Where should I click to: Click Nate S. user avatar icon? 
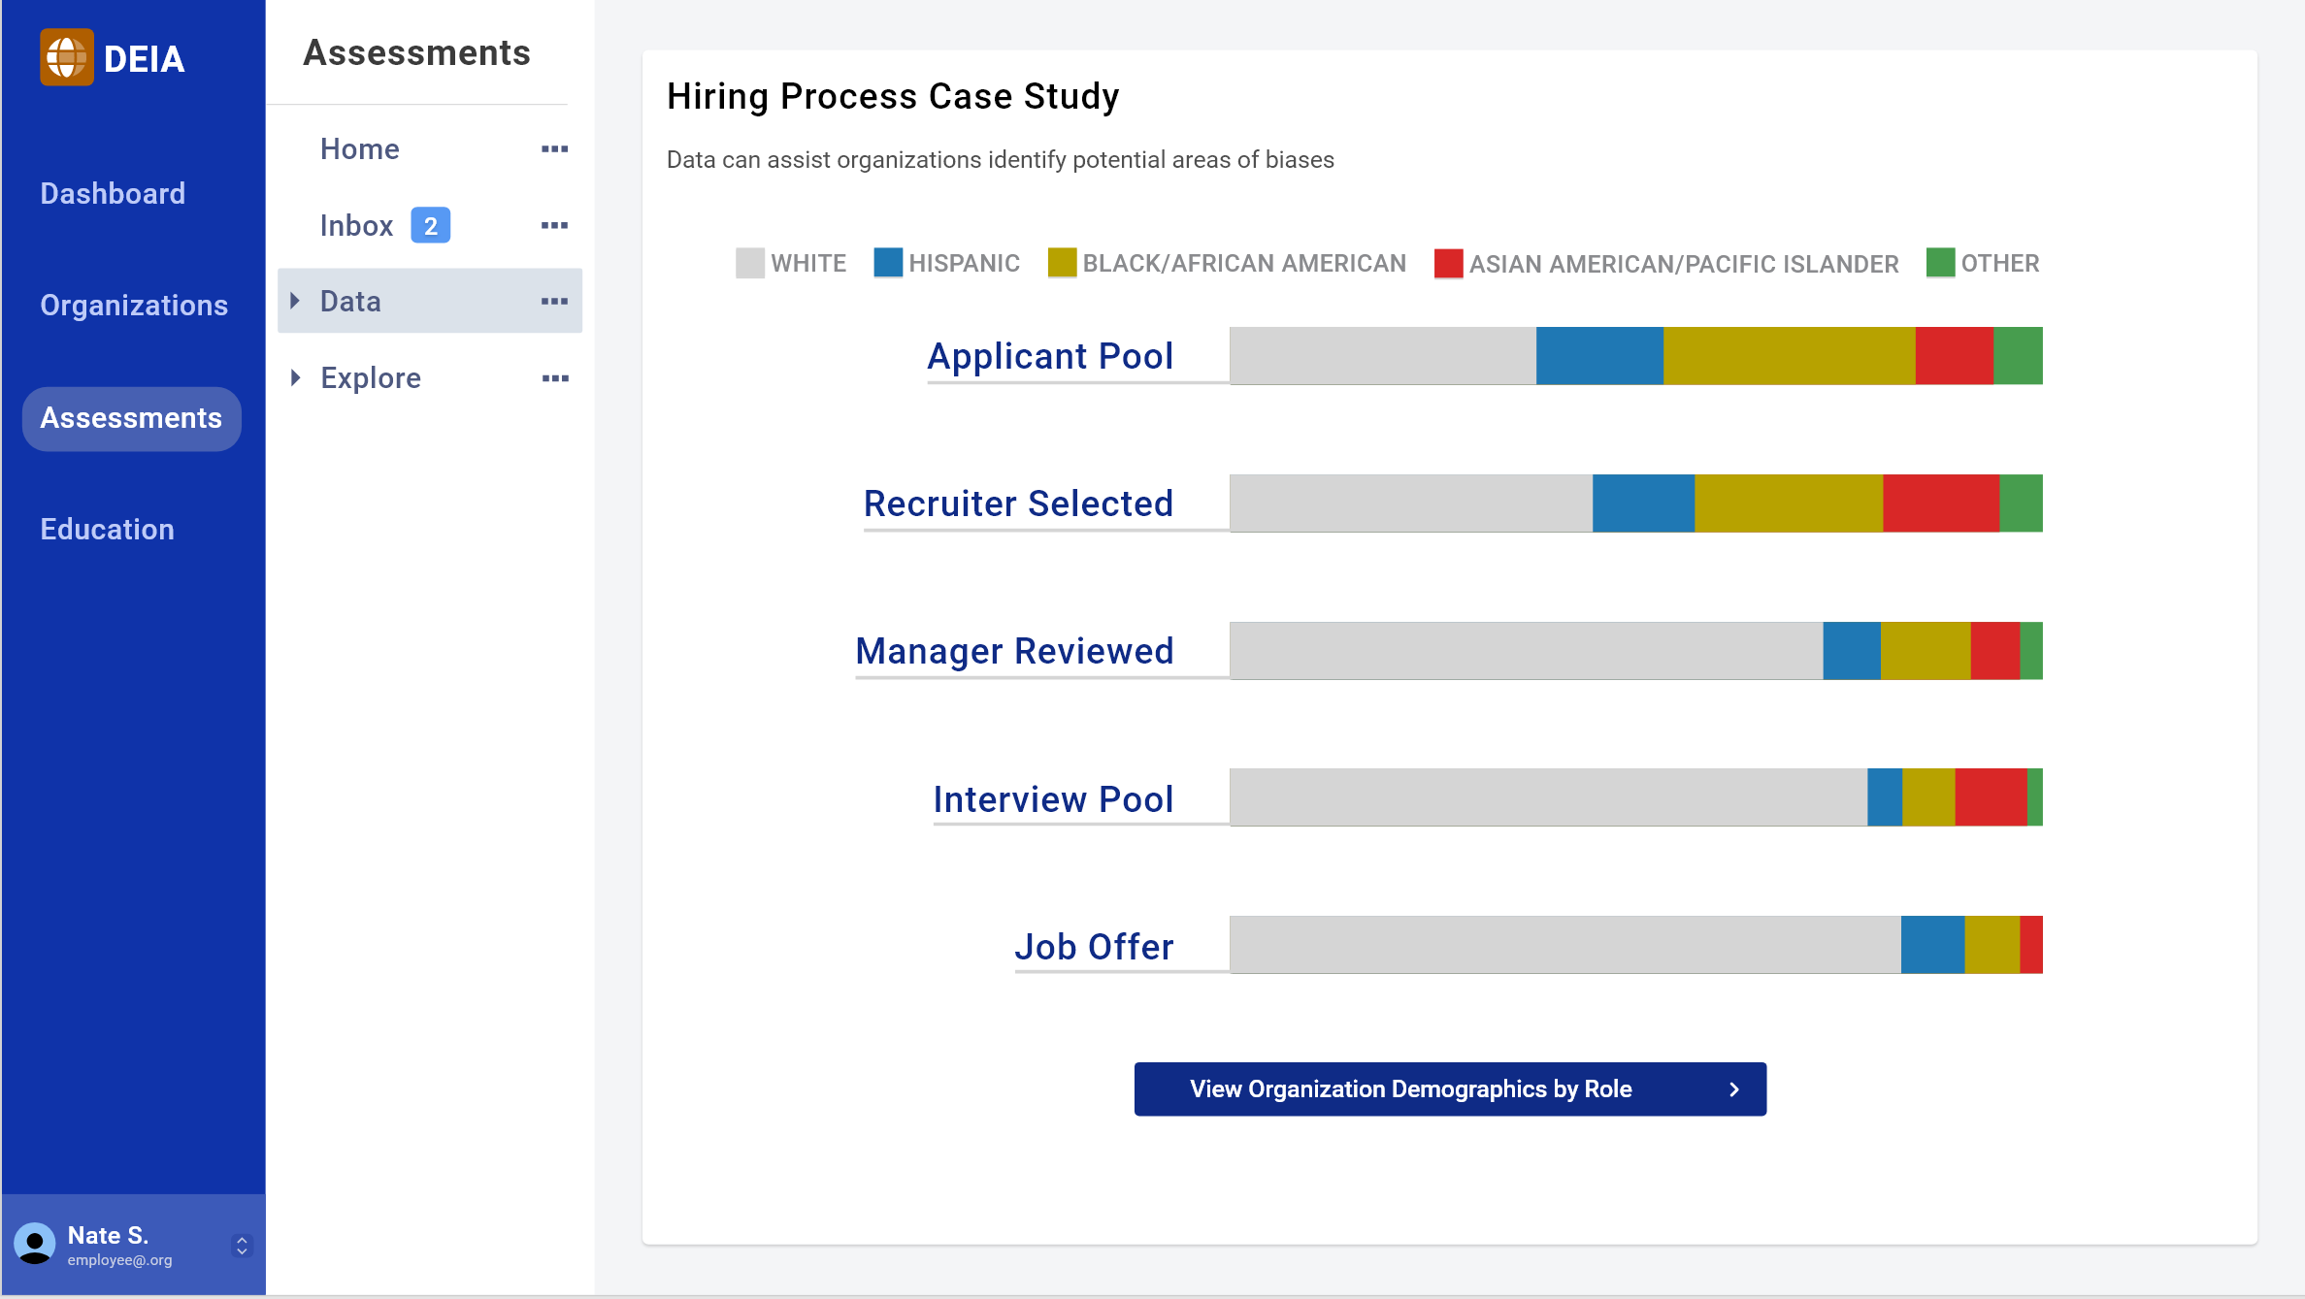point(35,1244)
